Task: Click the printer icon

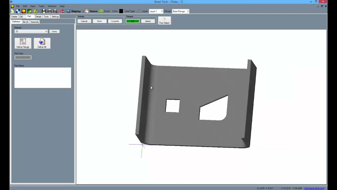Action: 49,11
